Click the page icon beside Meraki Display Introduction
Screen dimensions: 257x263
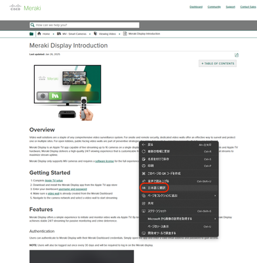(x=125, y=34)
